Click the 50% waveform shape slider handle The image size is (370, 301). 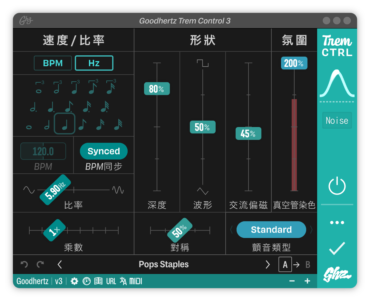203,127
